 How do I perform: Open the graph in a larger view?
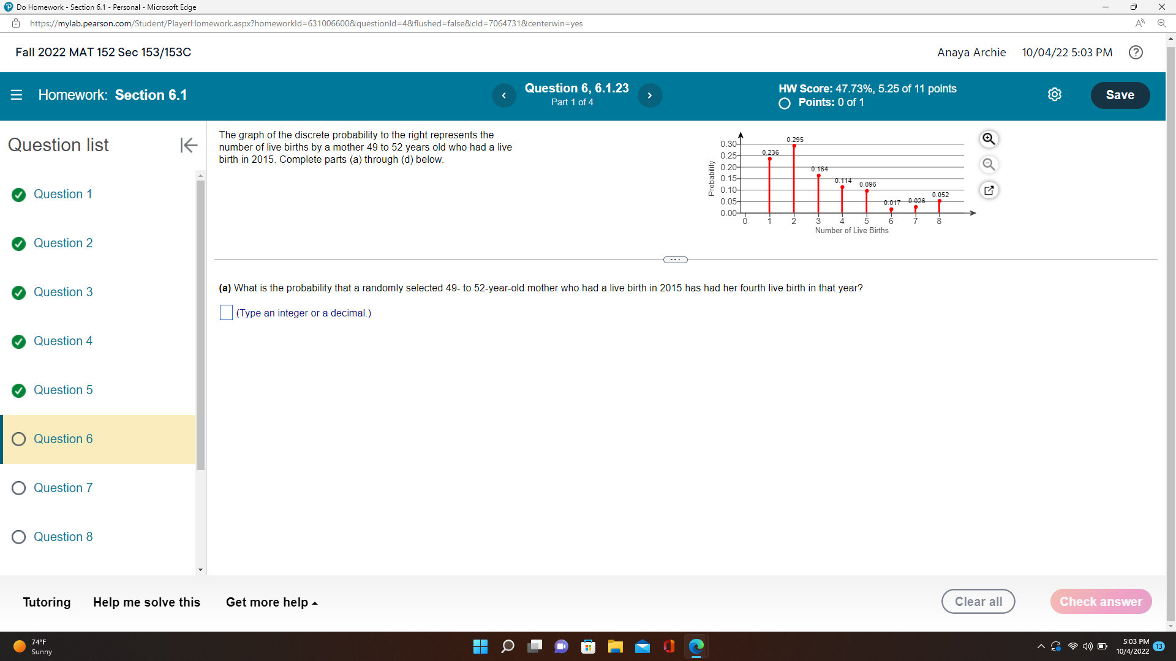tap(989, 190)
